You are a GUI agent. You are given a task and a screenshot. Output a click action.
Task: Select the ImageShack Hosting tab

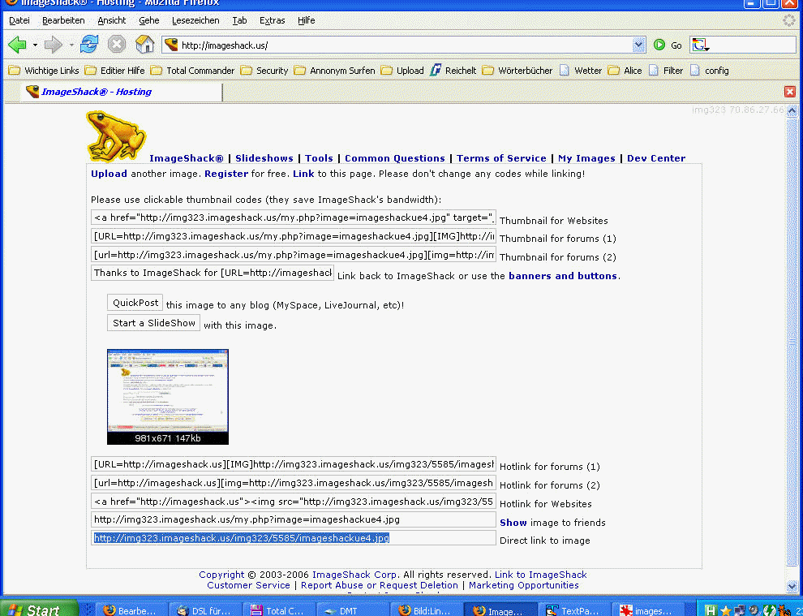click(122, 92)
